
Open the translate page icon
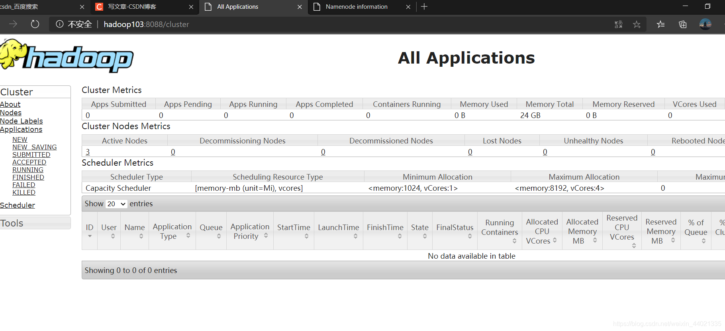(x=618, y=24)
